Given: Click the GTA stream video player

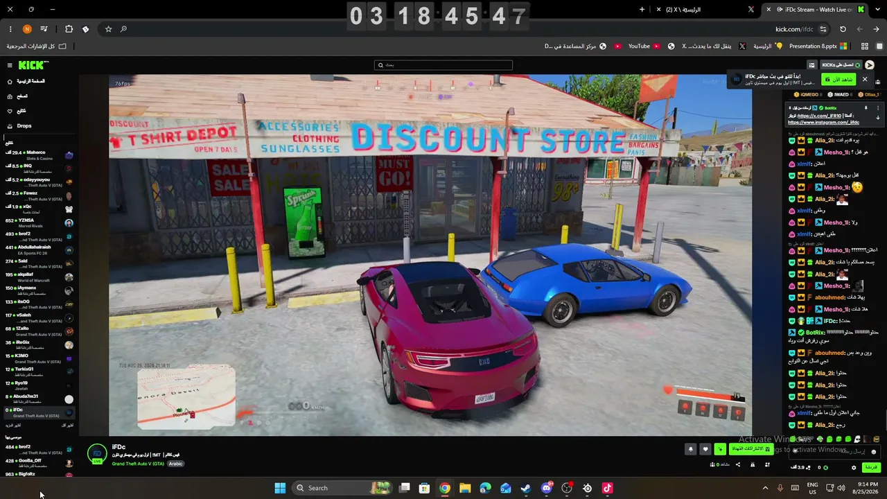Looking at the screenshot, I should [430, 255].
